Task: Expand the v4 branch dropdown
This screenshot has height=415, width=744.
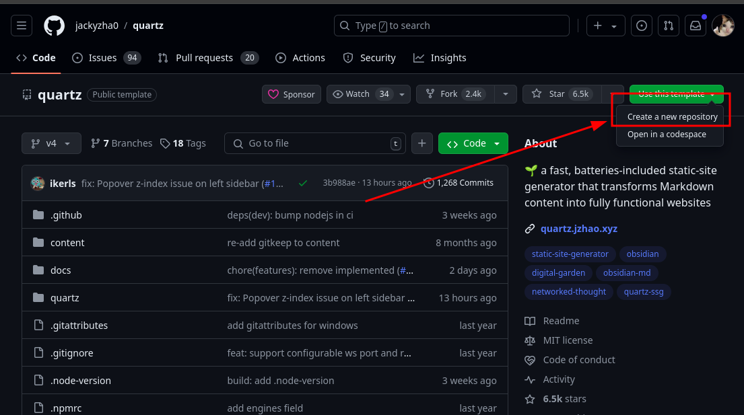Action: (51, 143)
